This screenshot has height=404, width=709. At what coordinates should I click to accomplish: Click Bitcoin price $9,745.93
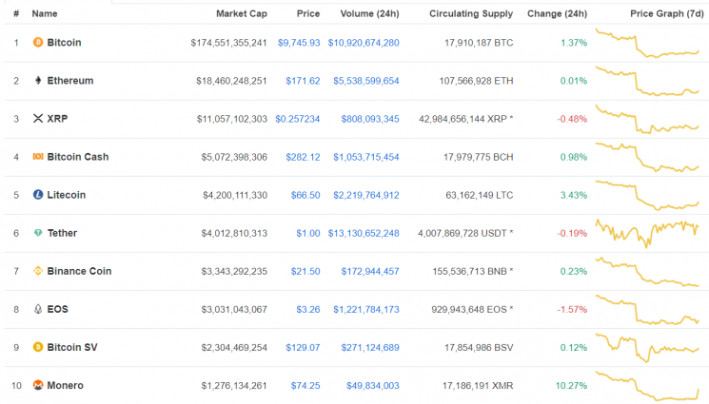tap(299, 43)
